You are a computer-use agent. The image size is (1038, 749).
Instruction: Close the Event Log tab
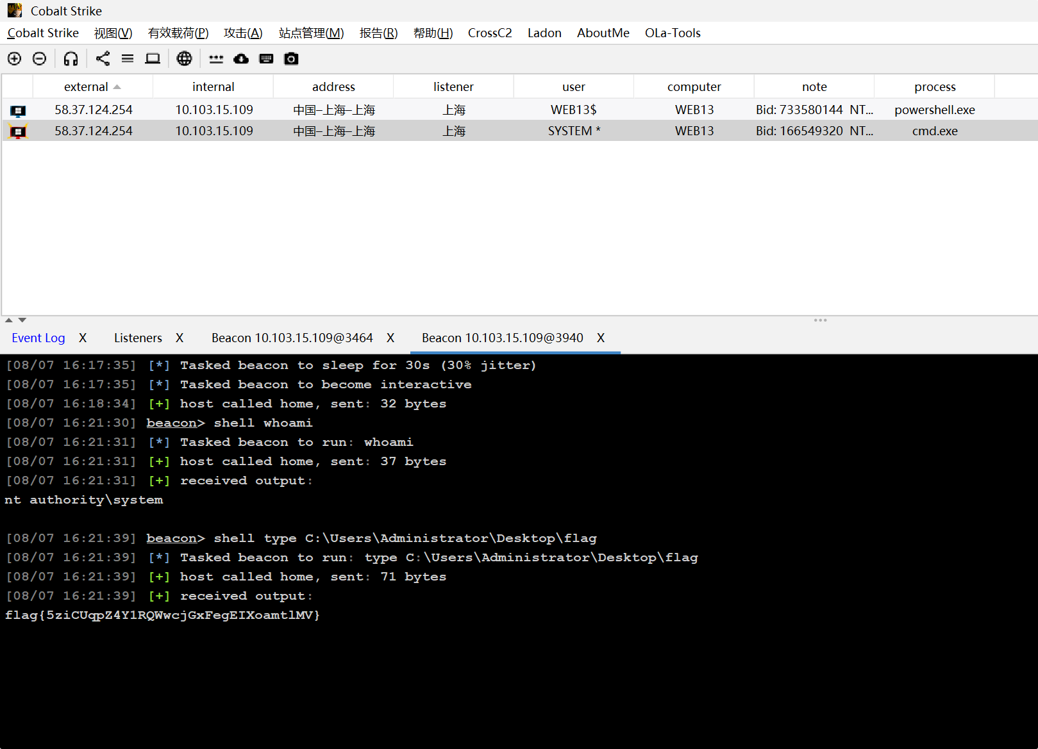[83, 338]
